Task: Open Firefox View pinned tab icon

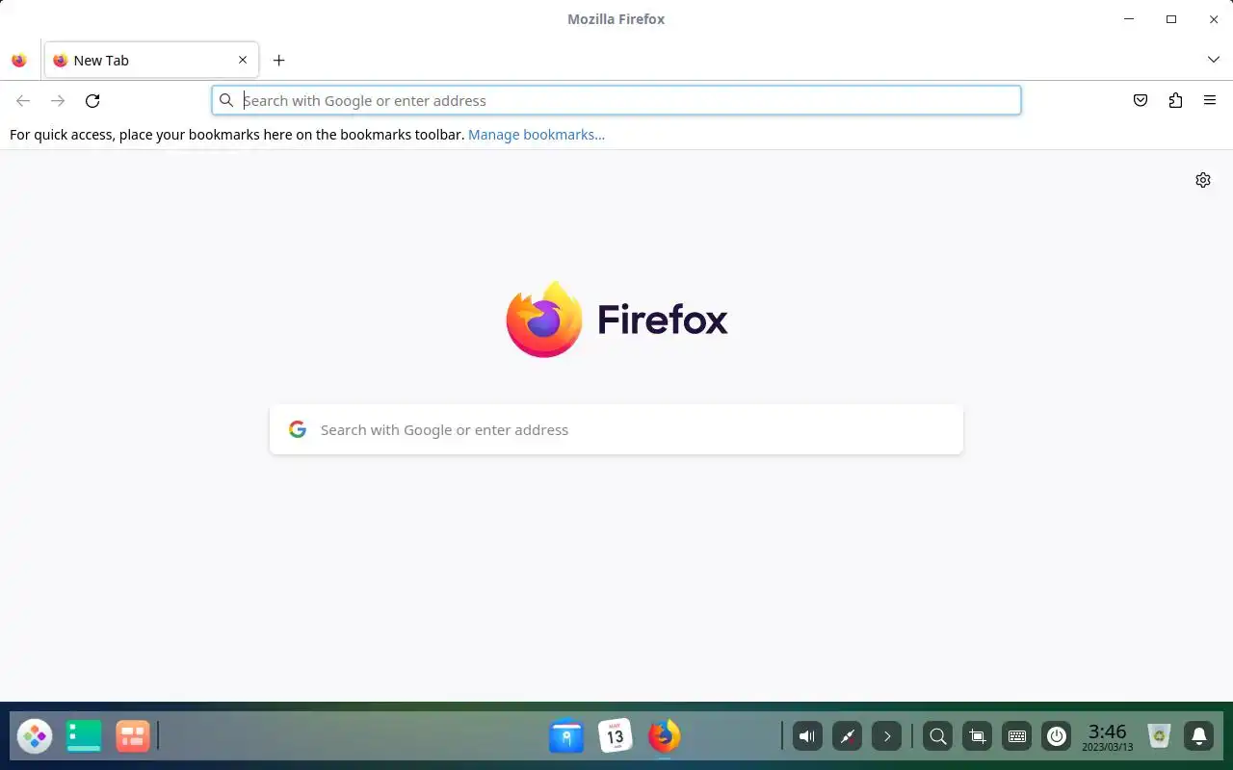Action: 19,60
